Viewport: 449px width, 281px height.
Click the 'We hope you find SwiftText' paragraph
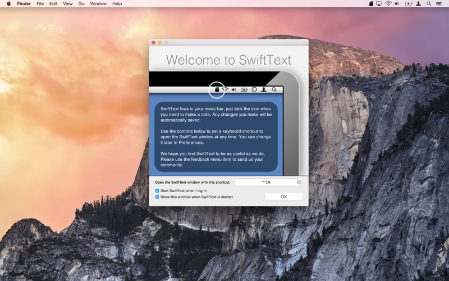(213, 159)
